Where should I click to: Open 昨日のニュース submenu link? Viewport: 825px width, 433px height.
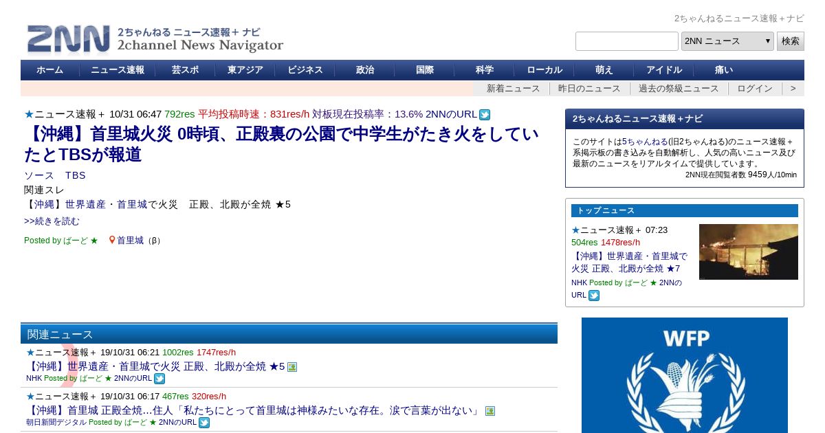[589, 89]
